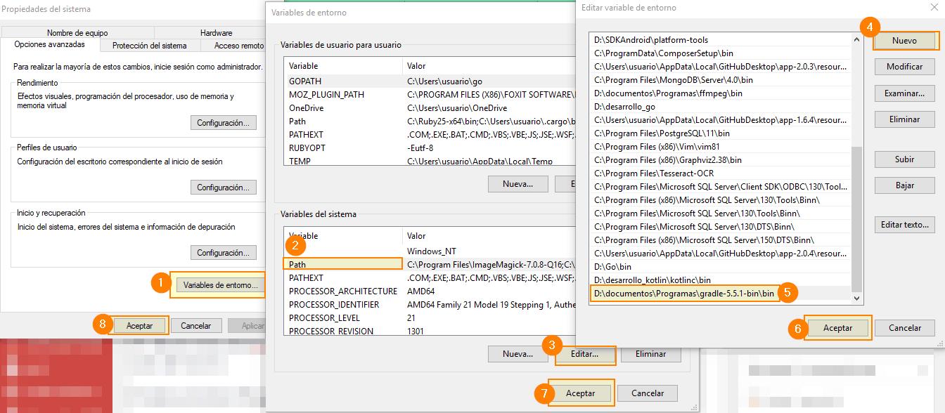945x413 pixels.
Task: Click Nuevo in the edit variable dialog
Action: 904,41
